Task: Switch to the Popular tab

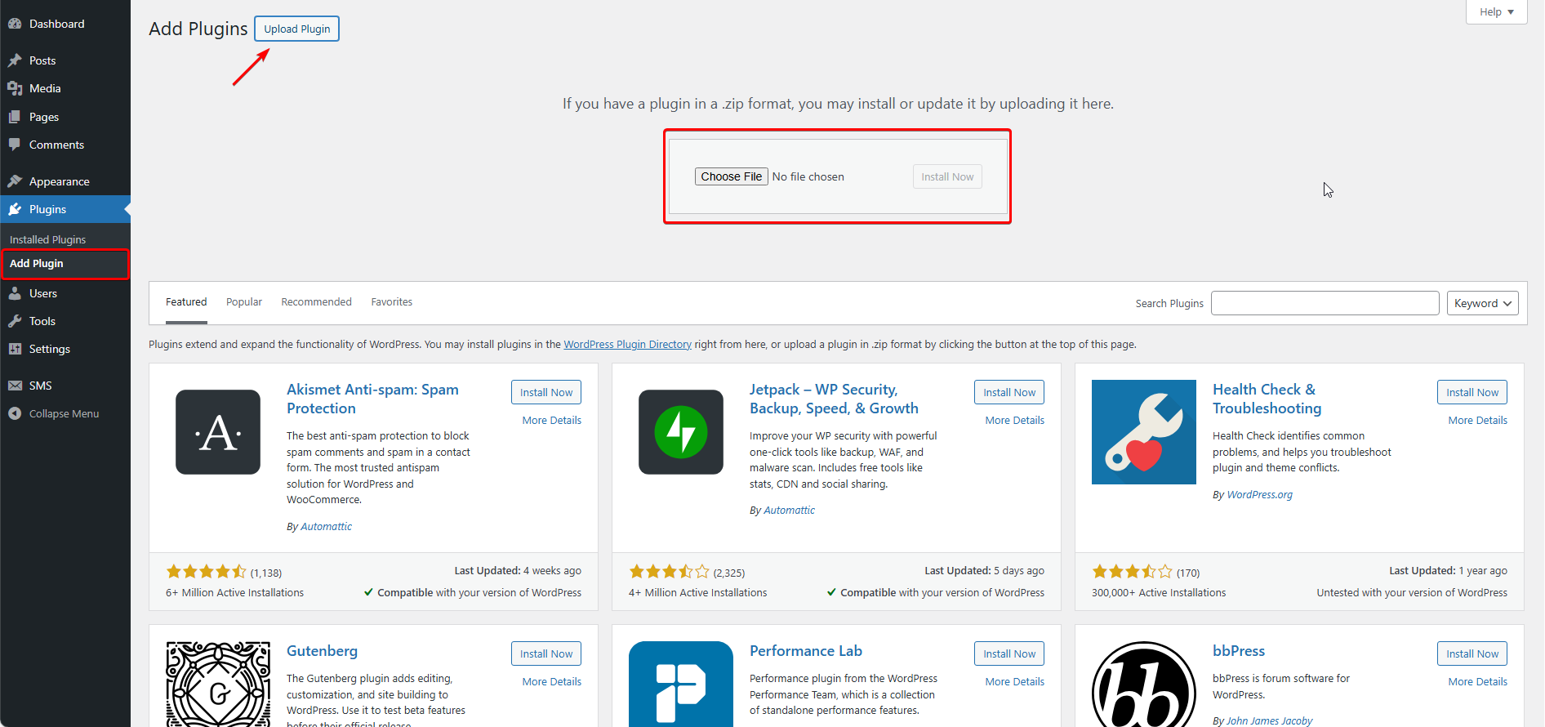Action: click(x=244, y=302)
